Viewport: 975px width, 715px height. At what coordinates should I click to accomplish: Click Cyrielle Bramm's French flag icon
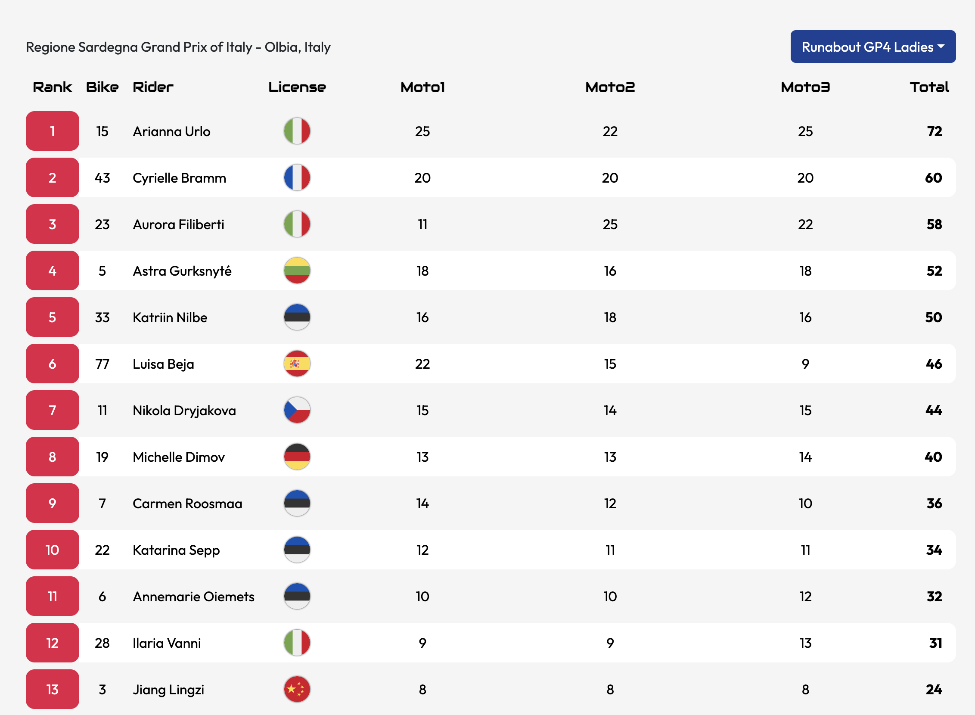tap(297, 177)
